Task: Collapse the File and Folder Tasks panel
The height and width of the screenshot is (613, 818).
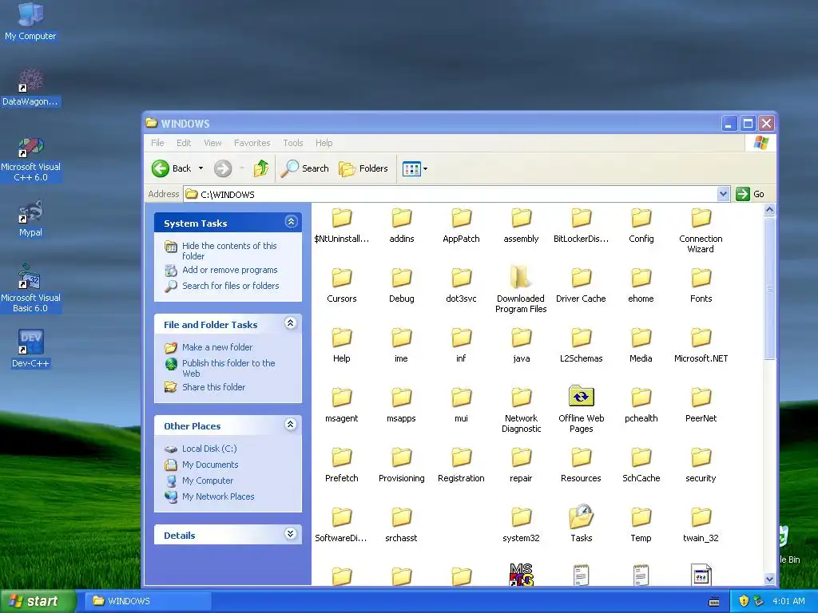Action: pyautogui.click(x=291, y=323)
